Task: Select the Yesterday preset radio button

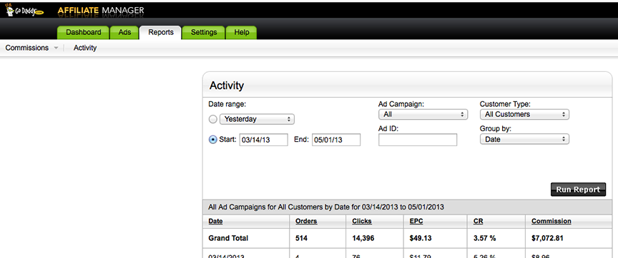Action: (x=213, y=120)
